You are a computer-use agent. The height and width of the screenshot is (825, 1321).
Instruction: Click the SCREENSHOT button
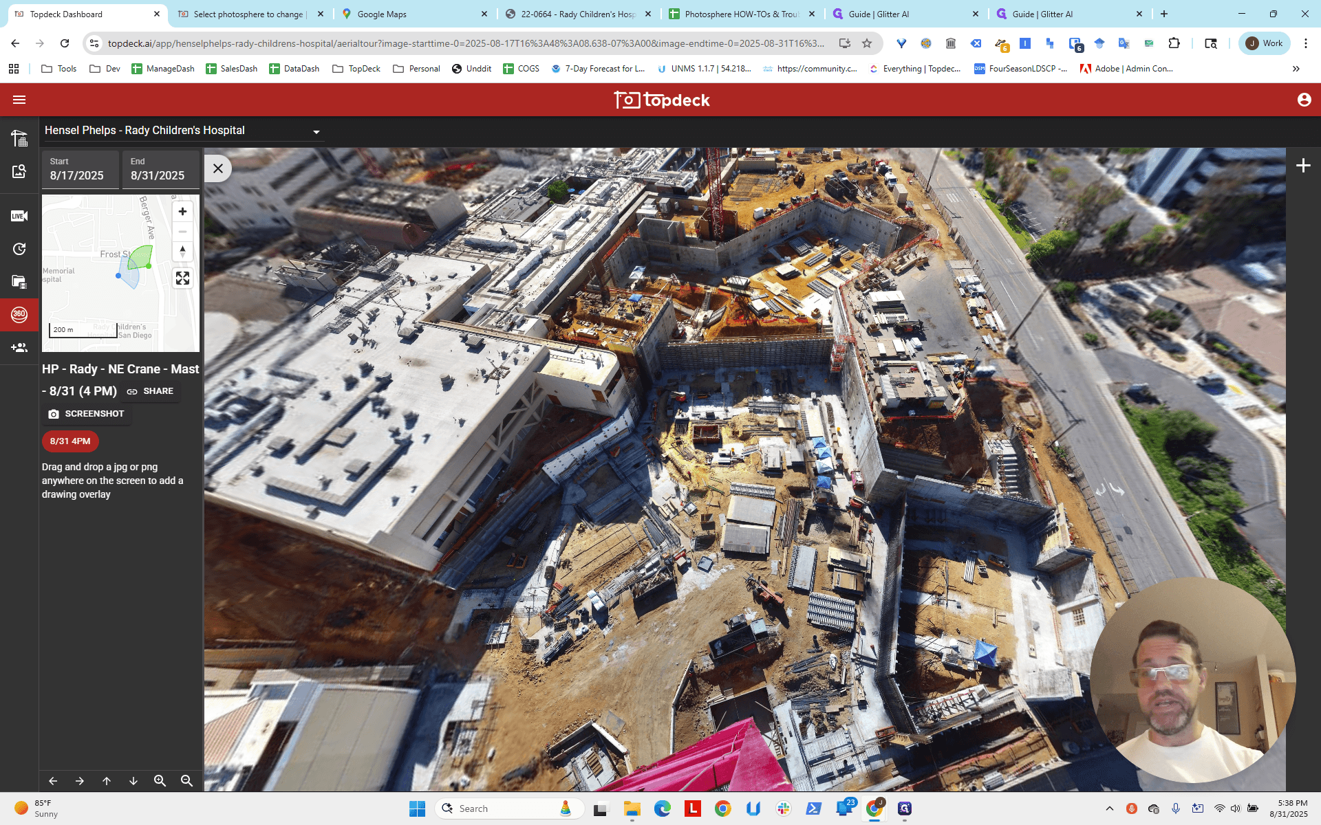click(x=86, y=414)
